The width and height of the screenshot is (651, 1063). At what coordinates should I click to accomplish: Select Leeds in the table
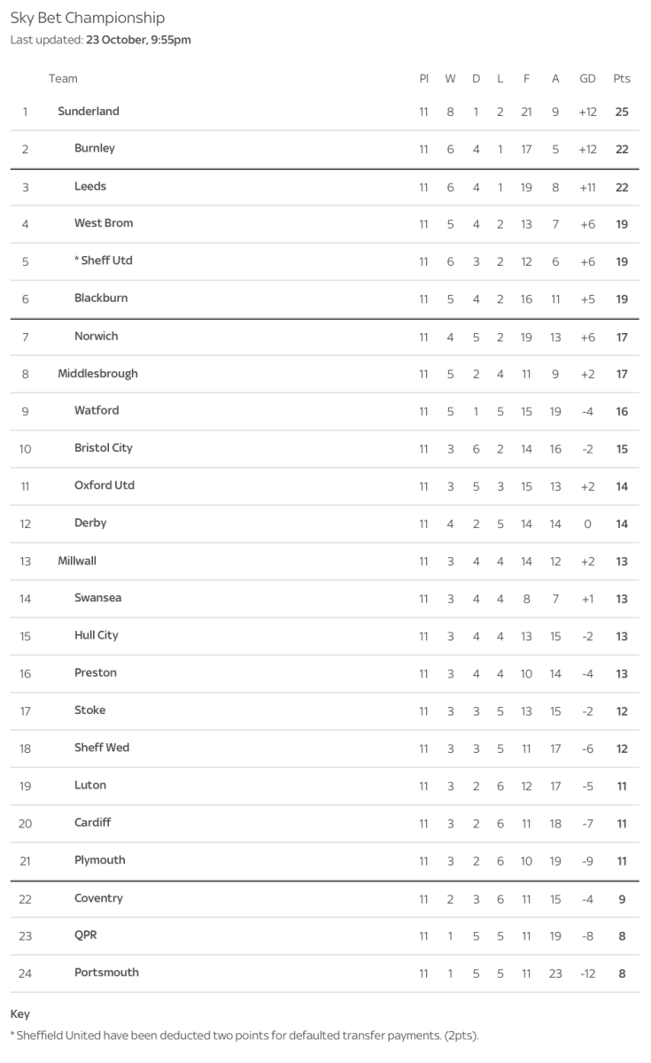click(90, 187)
